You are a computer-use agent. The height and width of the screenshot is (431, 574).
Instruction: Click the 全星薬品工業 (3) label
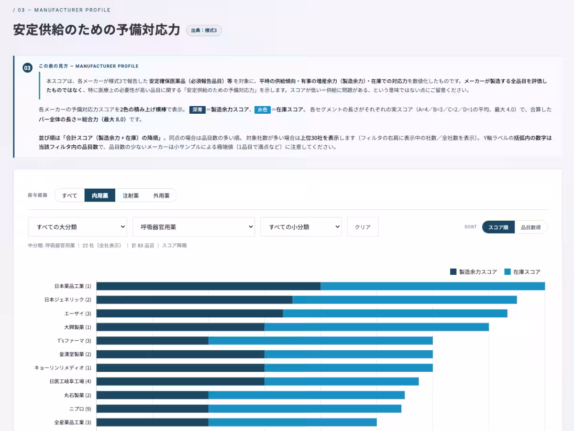click(72, 422)
